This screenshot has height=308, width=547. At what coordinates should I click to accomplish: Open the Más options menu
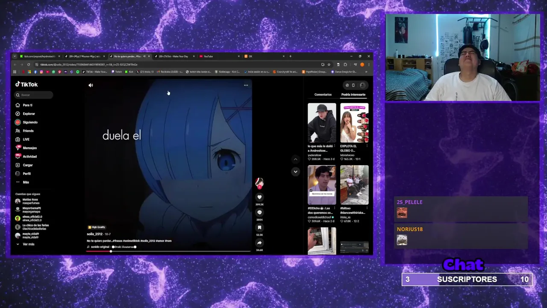coord(22,182)
